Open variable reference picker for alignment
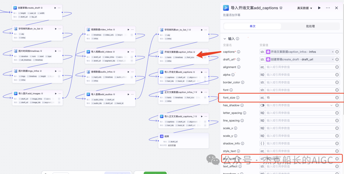The width and height of the screenshot is (344, 174). [x=337, y=67]
